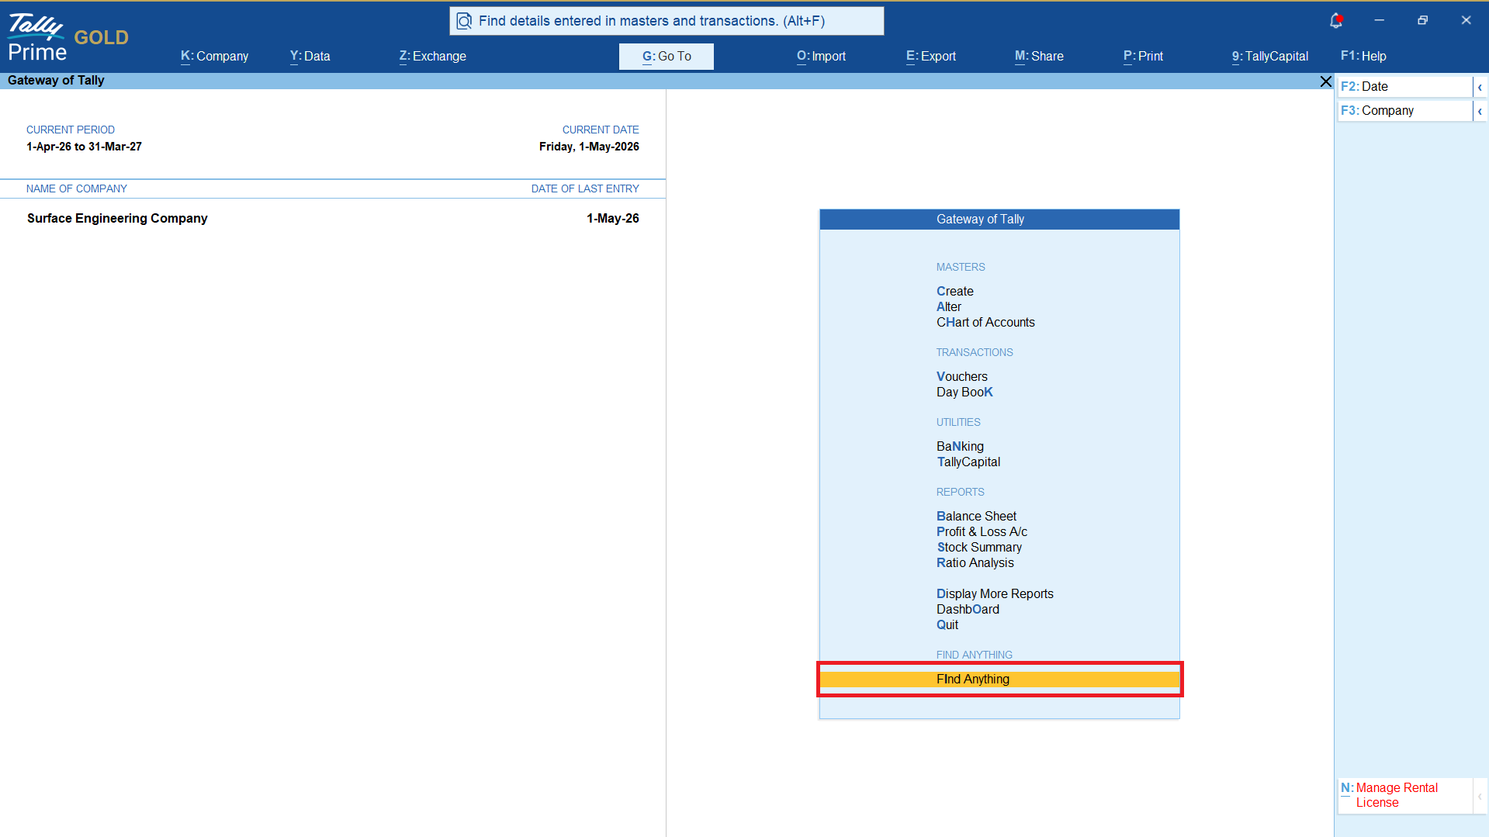The width and height of the screenshot is (1489, 837).
Task: Close the Gateway of Tally screen
Action: (x=1325, y=81)
